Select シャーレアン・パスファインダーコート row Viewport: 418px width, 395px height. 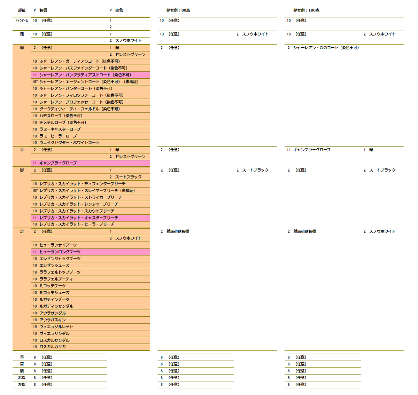[91, 68]
